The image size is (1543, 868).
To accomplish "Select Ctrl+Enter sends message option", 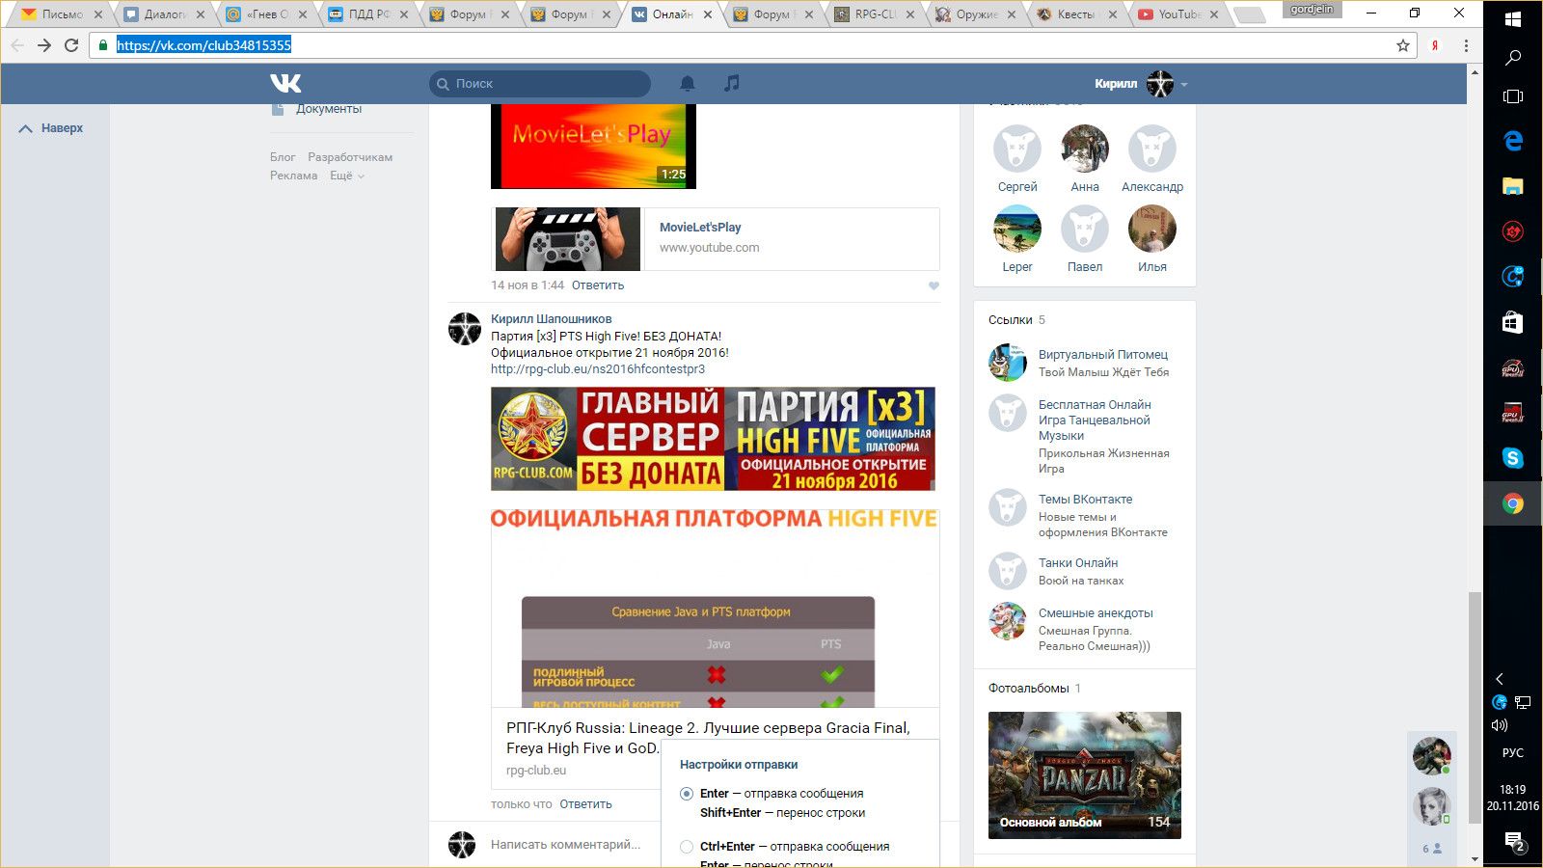I will pos(687,847).
